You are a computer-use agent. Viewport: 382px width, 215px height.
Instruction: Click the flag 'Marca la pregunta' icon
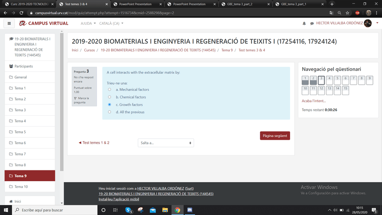(x=76, y=98)
